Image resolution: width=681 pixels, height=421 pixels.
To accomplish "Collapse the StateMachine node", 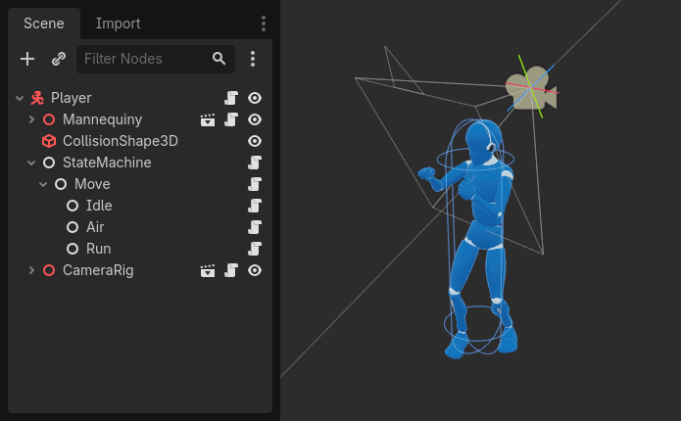I will (x=31, y=163).
